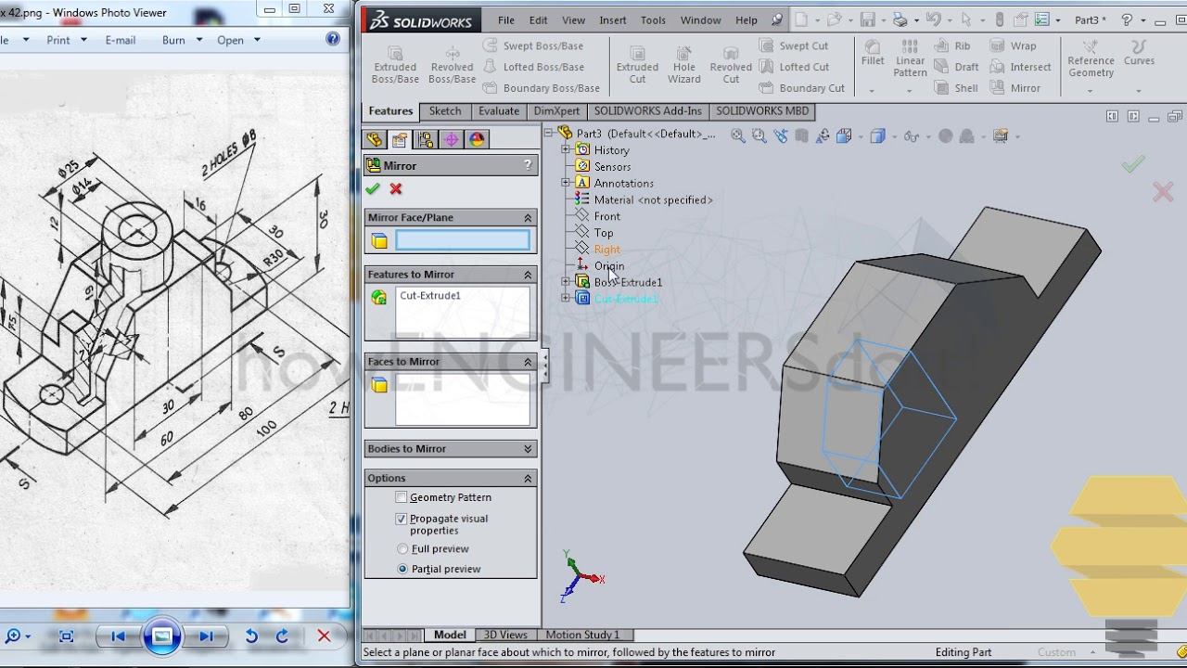Select Cut-Extrude1 in Features to Mirror
This screenshot has width=1187, height=668.
pyautogui.click(x=430, y=296)
